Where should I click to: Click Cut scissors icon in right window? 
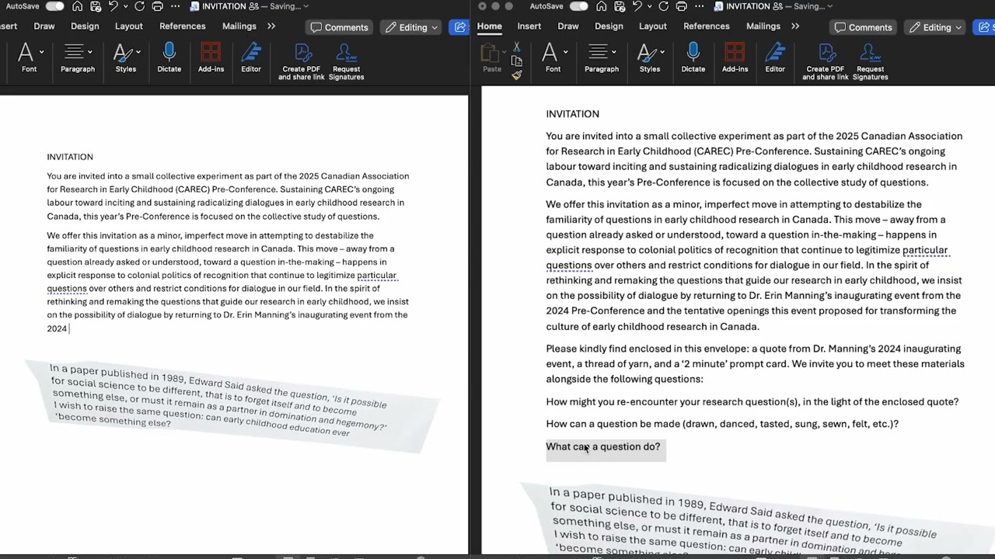517,47
